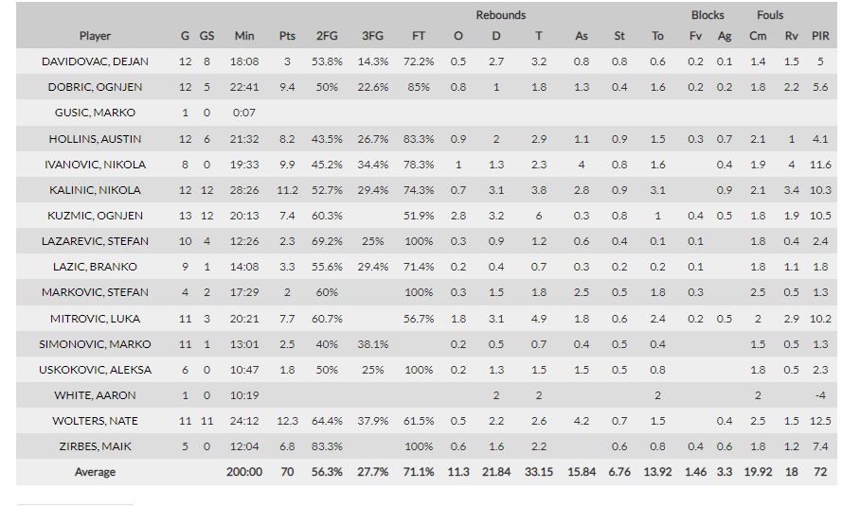
Task: Sort by the FT percentage header
Action: pos(419,36)
